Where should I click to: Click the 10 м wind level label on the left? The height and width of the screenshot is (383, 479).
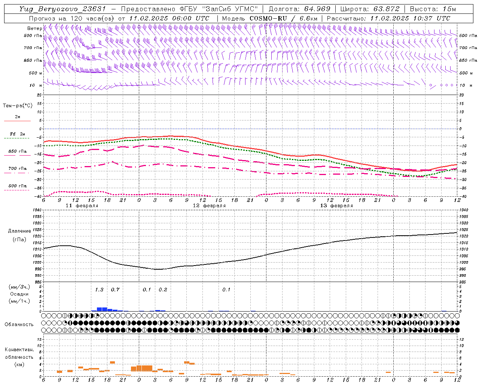(36, 85)
